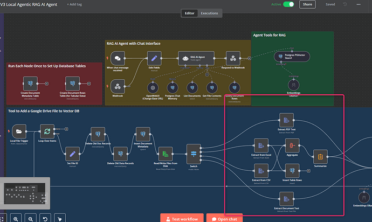Open workflow history clock icon
This screenshot has width=372, height=222.
pyautogui.click(x=345, y=4)
